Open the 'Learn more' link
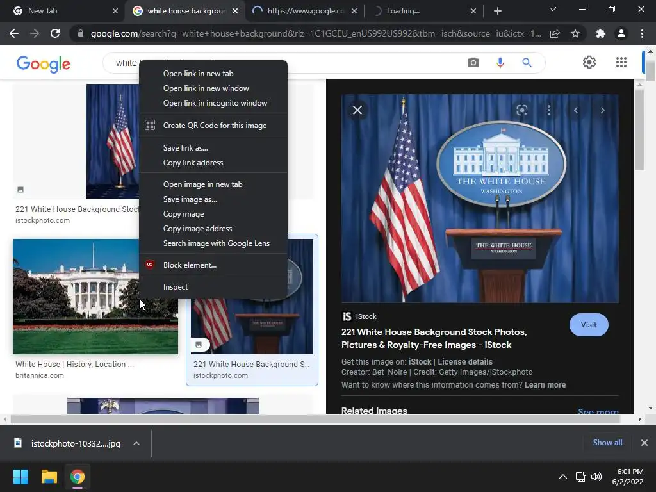656x492 pixels. coord(545,385)
